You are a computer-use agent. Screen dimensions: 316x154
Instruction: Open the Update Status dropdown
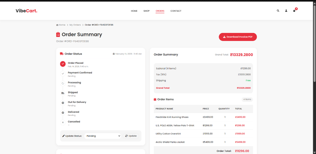click(102, 136)
